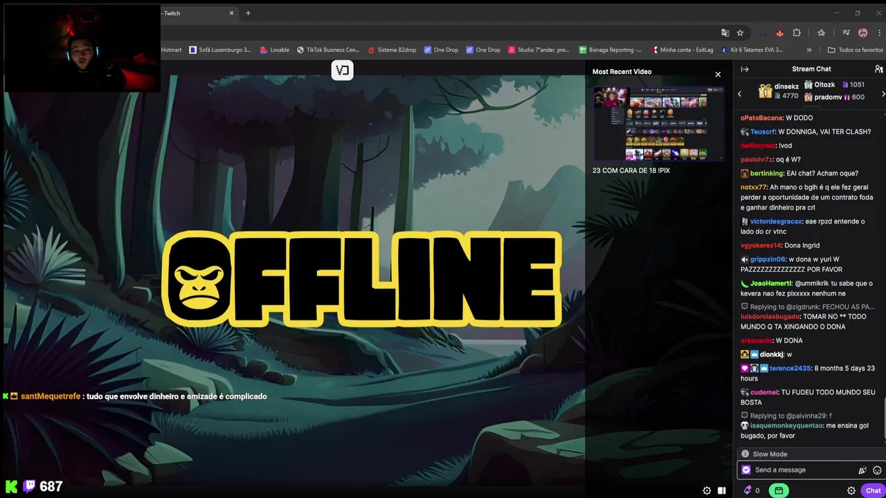886x498 pixels.
Task: Open the Hotmart bookmark
Action: tap(171, 50)
